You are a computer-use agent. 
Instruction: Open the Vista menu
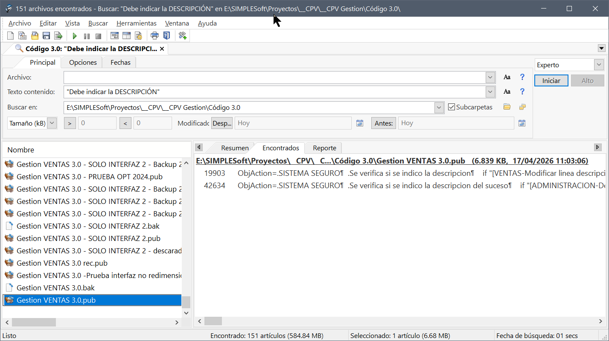(73, 23)
